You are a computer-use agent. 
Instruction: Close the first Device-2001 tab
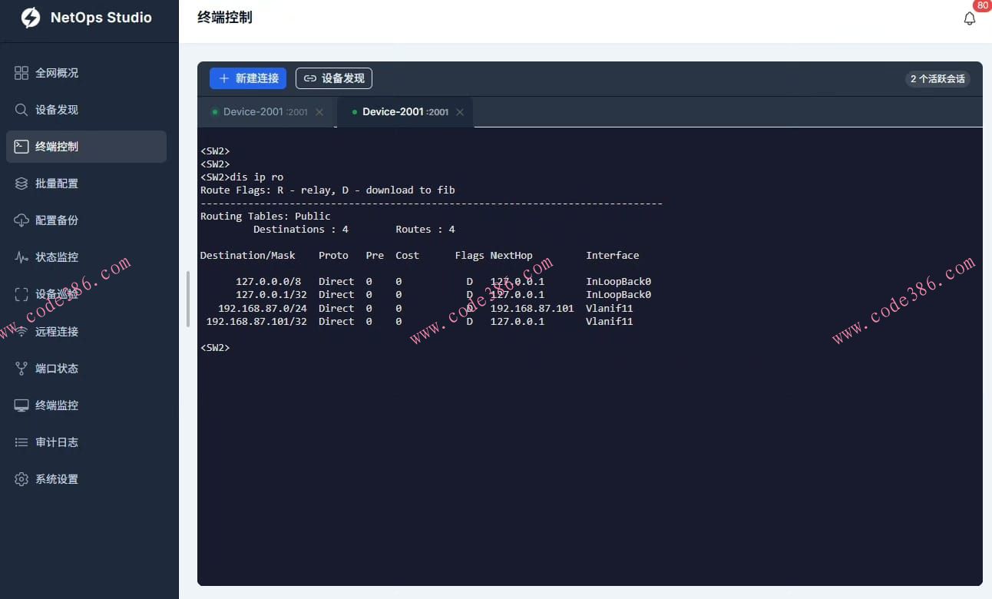[x=319, y=112]
